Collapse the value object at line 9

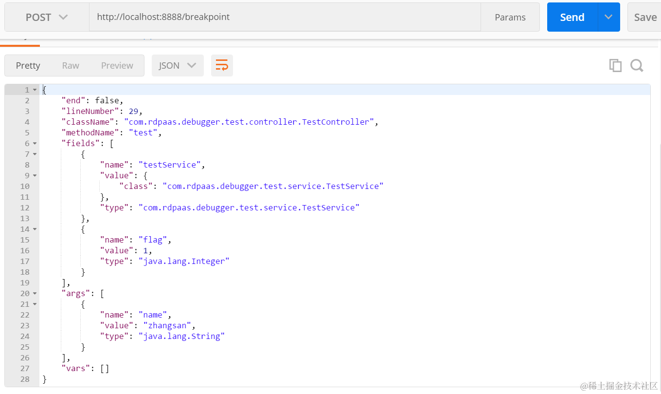(35, 176)
